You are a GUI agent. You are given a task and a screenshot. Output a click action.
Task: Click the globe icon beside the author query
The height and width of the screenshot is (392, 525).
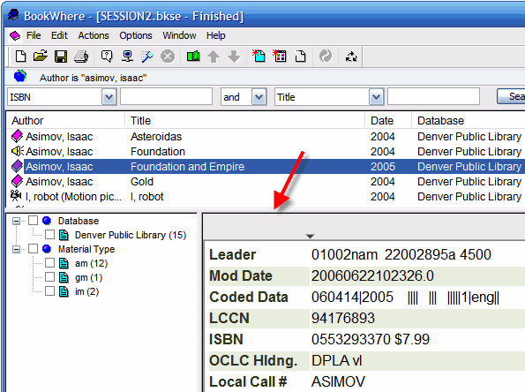coord(20,77)
